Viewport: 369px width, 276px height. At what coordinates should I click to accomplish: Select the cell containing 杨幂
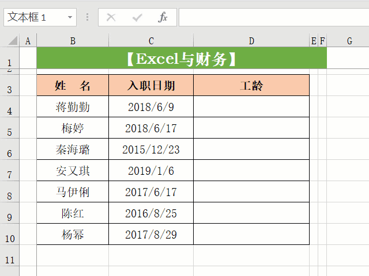coord(73,234)
